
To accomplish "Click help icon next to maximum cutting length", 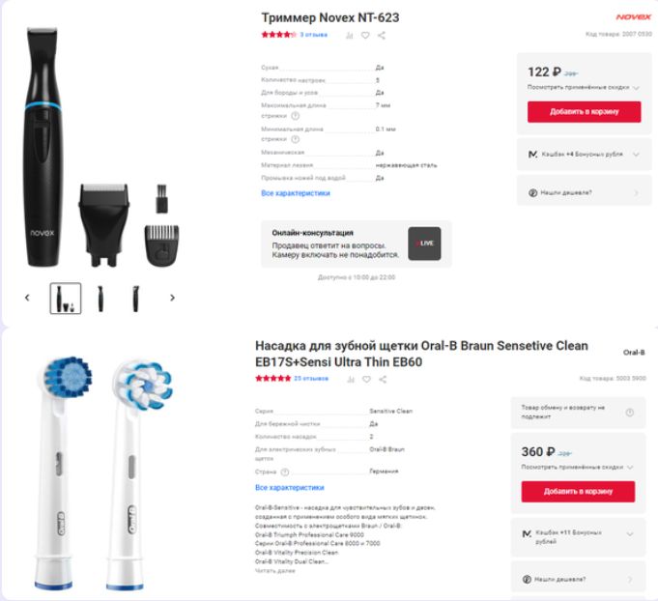I will point(296,116).
